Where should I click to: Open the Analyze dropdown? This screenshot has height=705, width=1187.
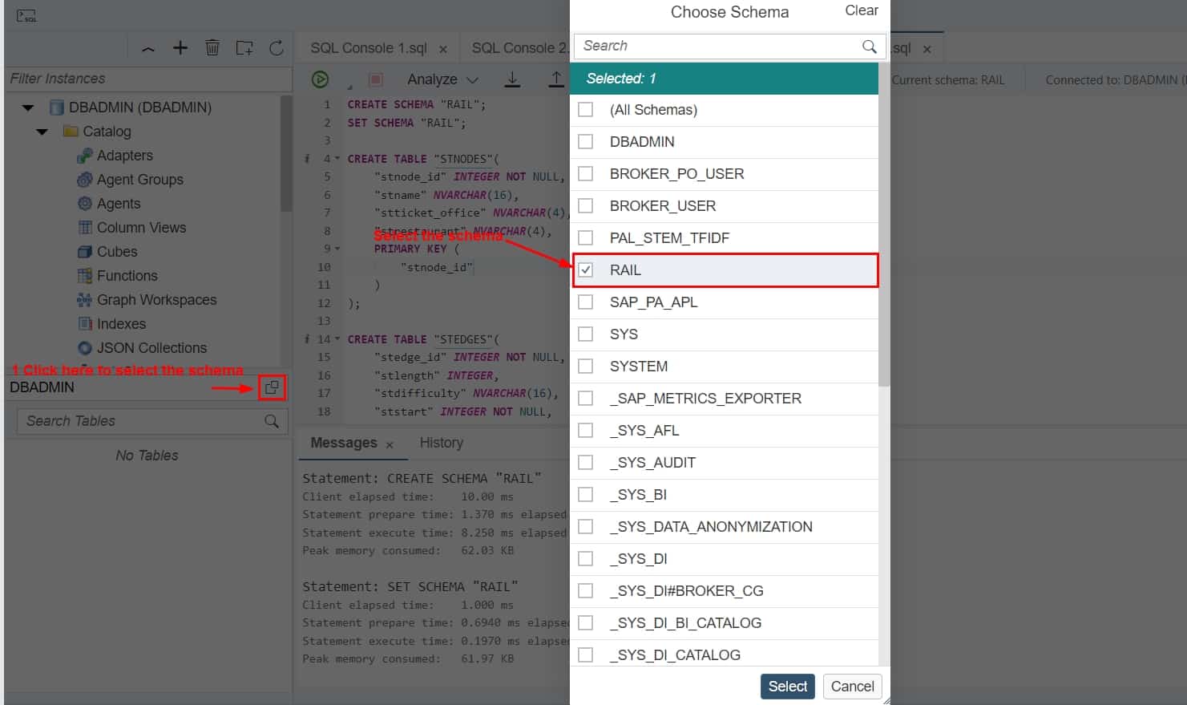pos(472,79)
